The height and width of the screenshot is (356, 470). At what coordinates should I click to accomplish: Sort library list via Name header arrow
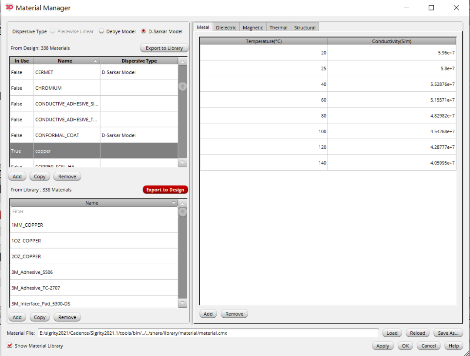point(174,203)
